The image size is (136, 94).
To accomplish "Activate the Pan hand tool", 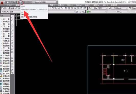I will tap(53, 8).
